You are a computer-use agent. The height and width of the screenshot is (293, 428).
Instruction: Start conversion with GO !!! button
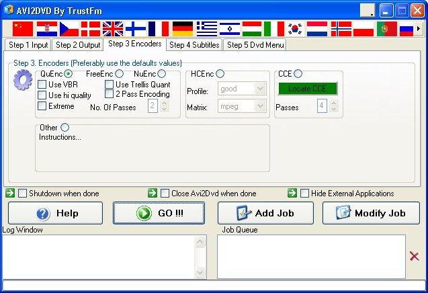click(159, 213)
